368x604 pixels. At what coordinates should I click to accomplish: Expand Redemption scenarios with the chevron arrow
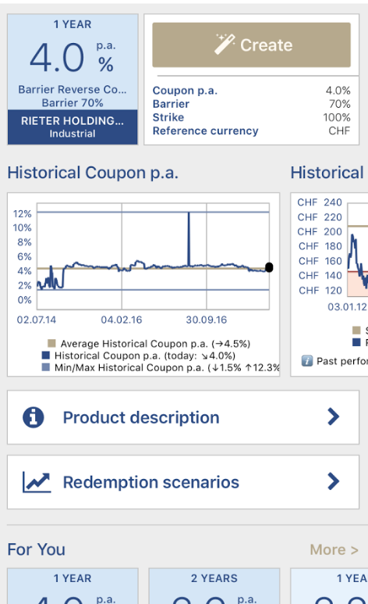coord(334,481)
